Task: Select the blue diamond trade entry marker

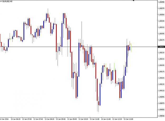Action: [121, 91]
